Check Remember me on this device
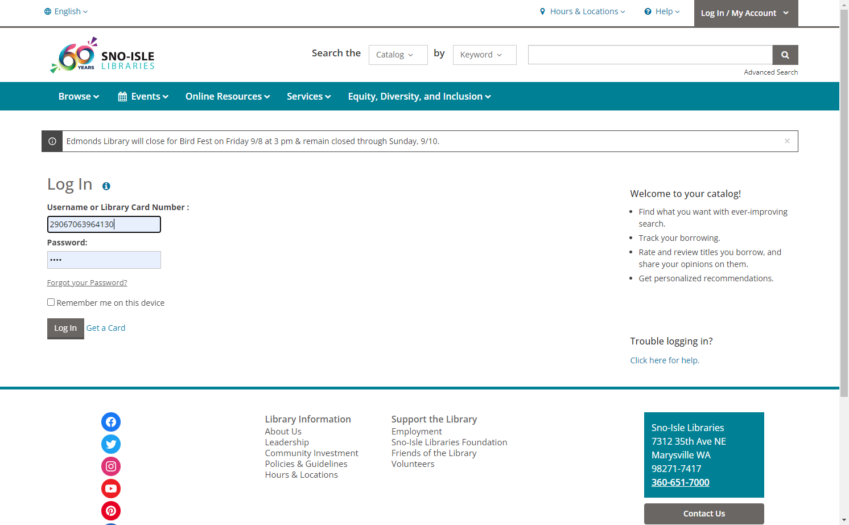The width and height of the screenshot is (849, 525). (51, 302)
